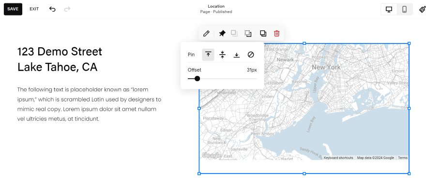Image resolution: width=426 pixels, height=188 pixels.
Task: Open the Google logo link on the map
Action: point(212,156)
